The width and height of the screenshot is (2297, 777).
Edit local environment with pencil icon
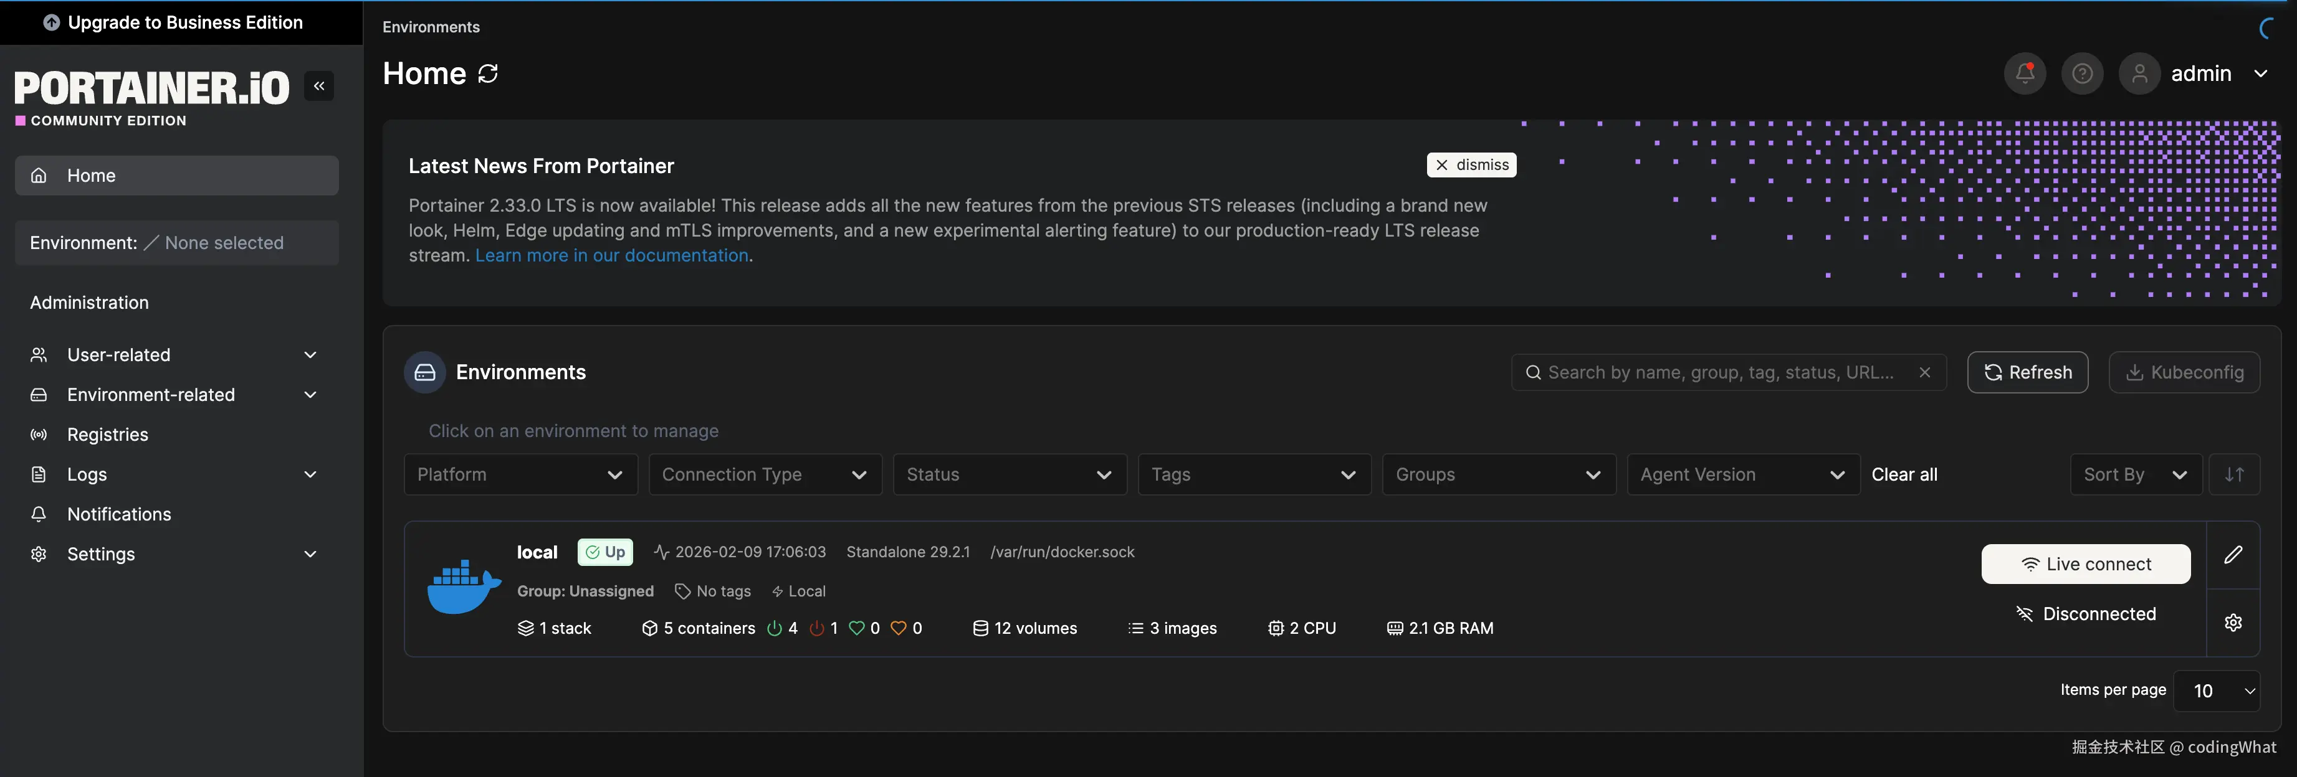tap(2233, 555)
